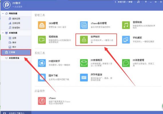Select the 媒体 camera entry in the sidebar

pyautogui.click(x=13, y=42)
